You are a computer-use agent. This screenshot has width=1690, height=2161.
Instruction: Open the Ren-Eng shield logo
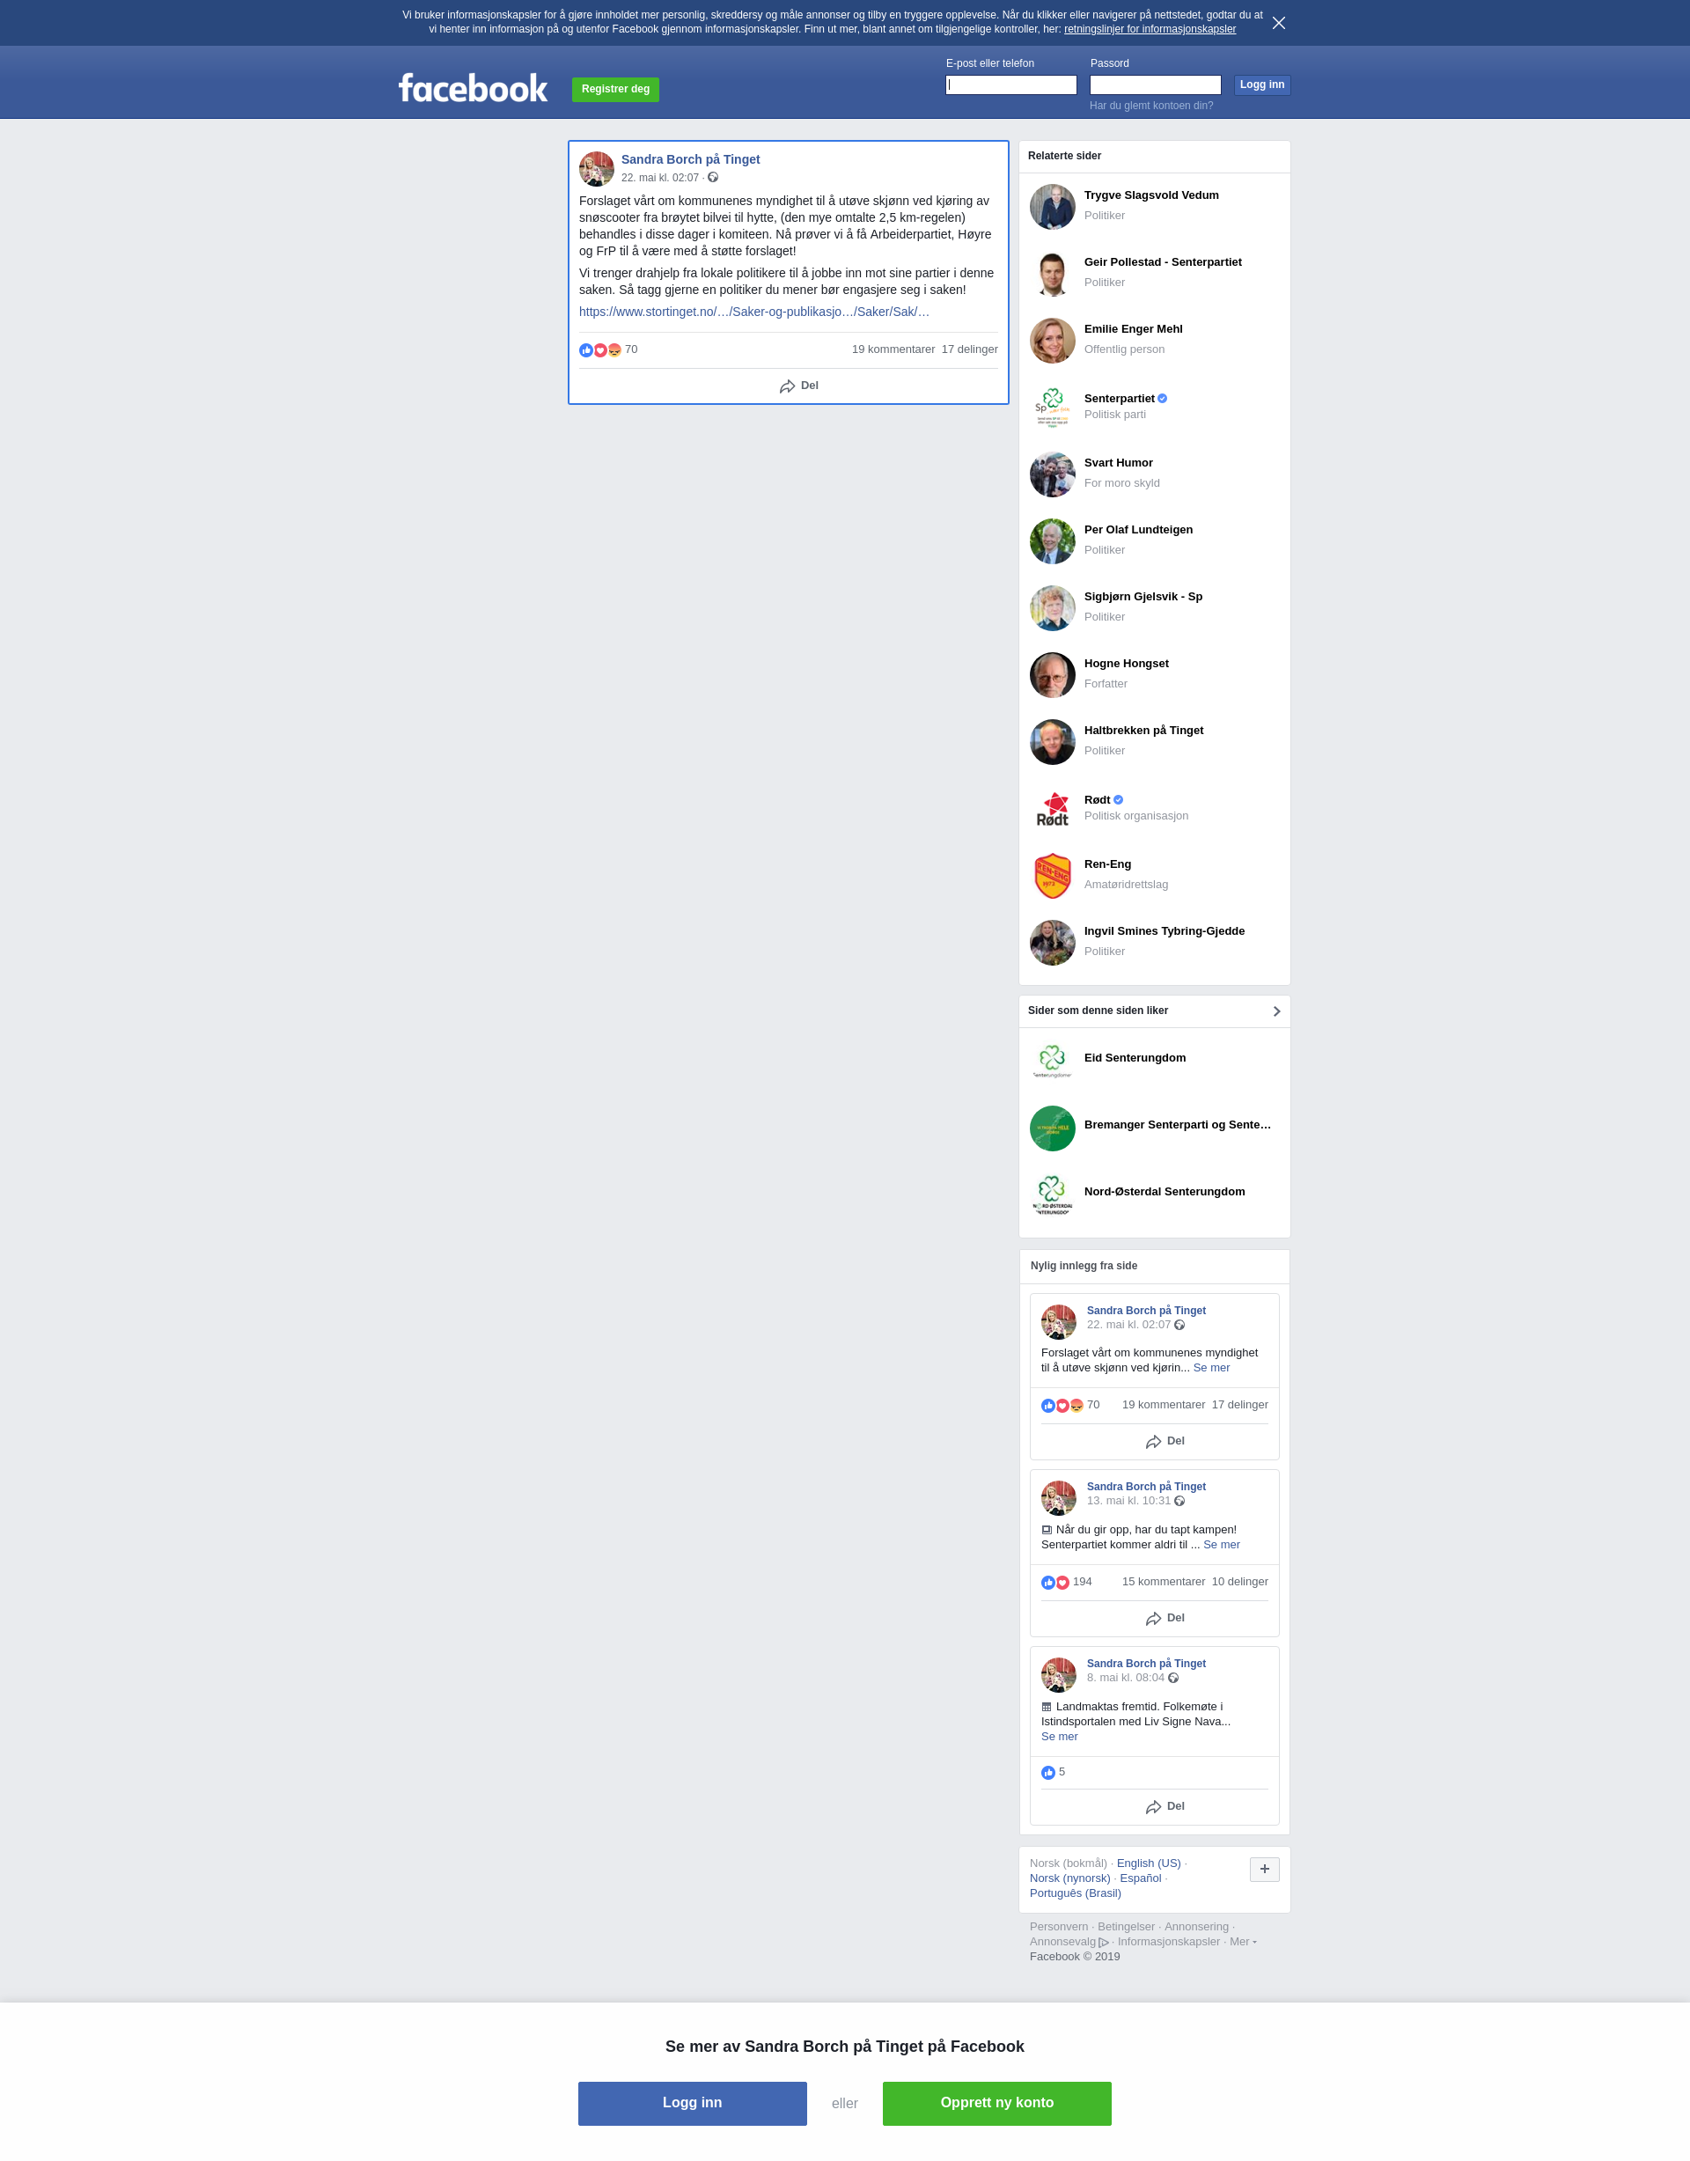(1052, 876)
